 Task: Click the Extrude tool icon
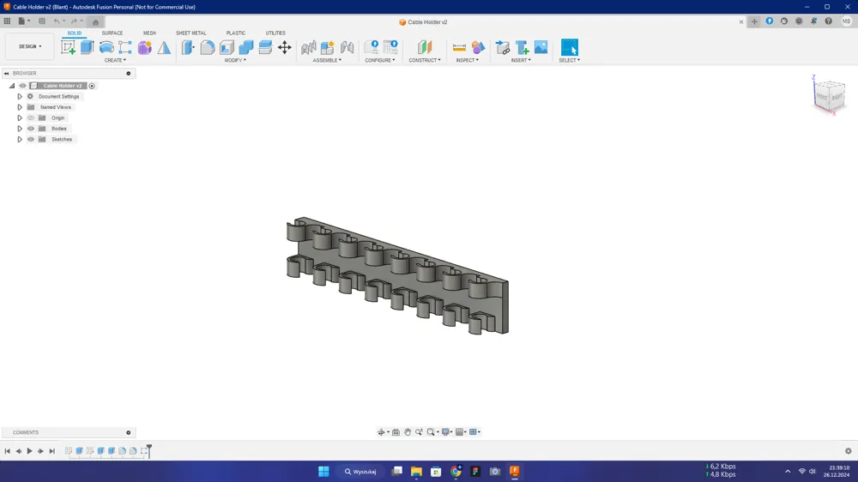(x=87, y=47)
